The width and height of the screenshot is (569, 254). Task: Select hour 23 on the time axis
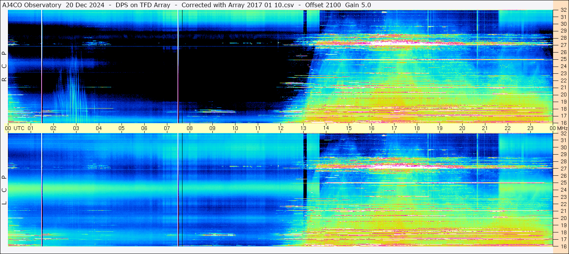point(530,128)
